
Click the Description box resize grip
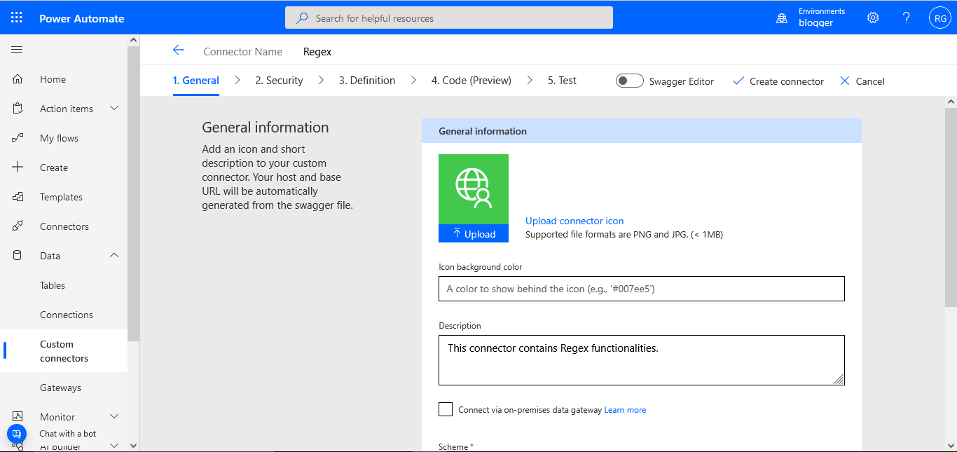pyautogui.click(x=839, y=379)
